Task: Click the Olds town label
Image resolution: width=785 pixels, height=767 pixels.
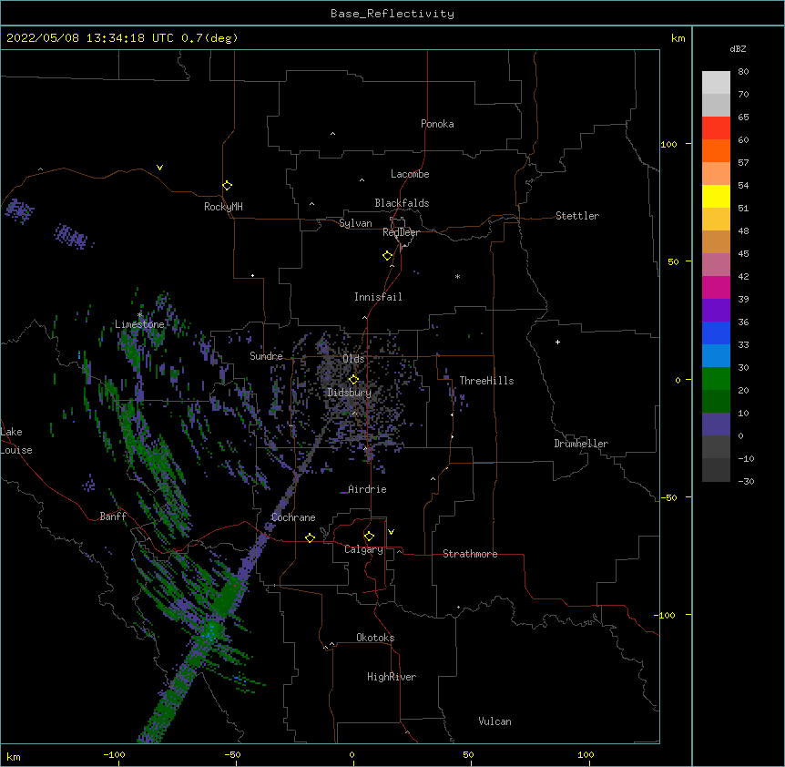Action: pos(353,359)
